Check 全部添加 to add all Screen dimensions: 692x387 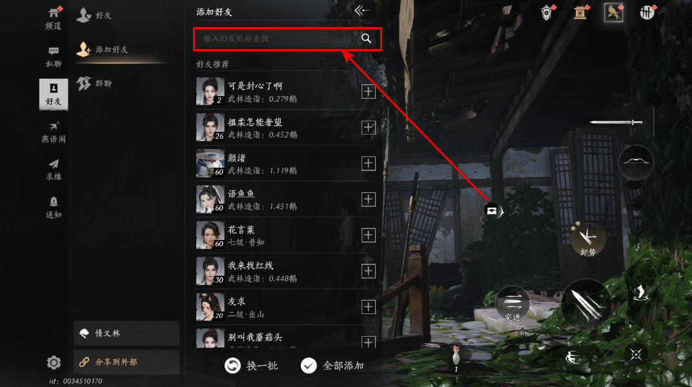coord(332,366)
